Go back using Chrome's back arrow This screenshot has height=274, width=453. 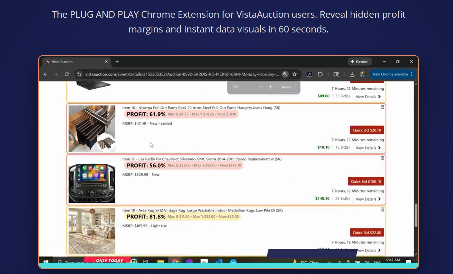45,74
